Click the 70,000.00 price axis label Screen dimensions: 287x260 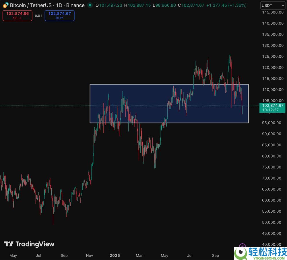pyautogui.click(x=272, y=178)
